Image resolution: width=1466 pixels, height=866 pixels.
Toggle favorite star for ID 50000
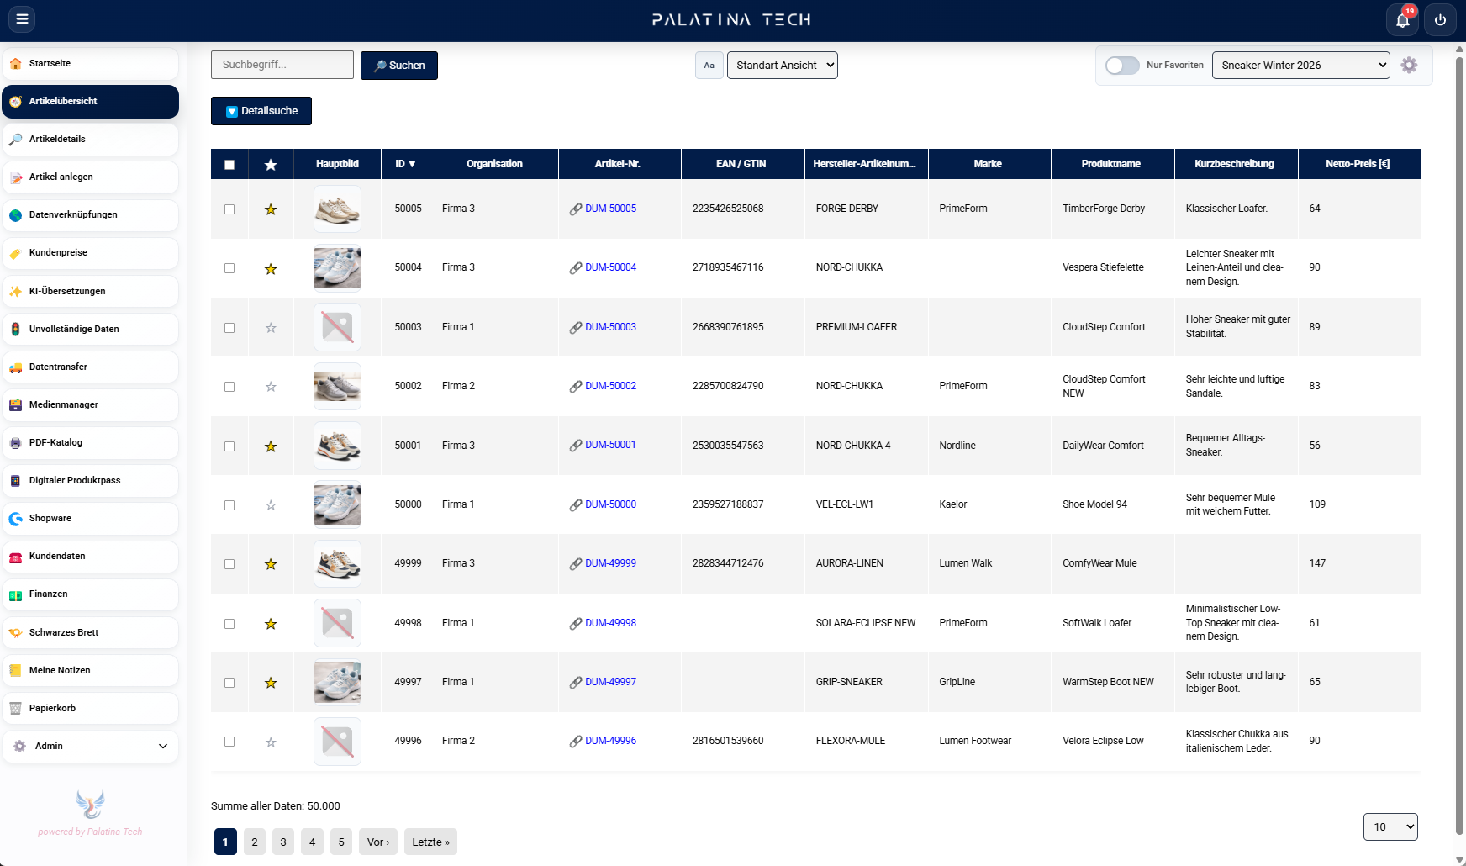pyautogui.click(x=271, y=505)
